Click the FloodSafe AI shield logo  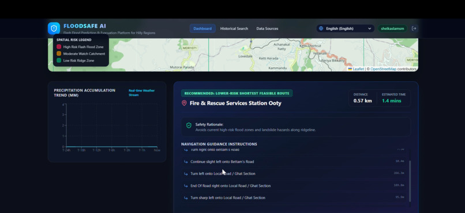pyautogui.click(x=54, y=28)
